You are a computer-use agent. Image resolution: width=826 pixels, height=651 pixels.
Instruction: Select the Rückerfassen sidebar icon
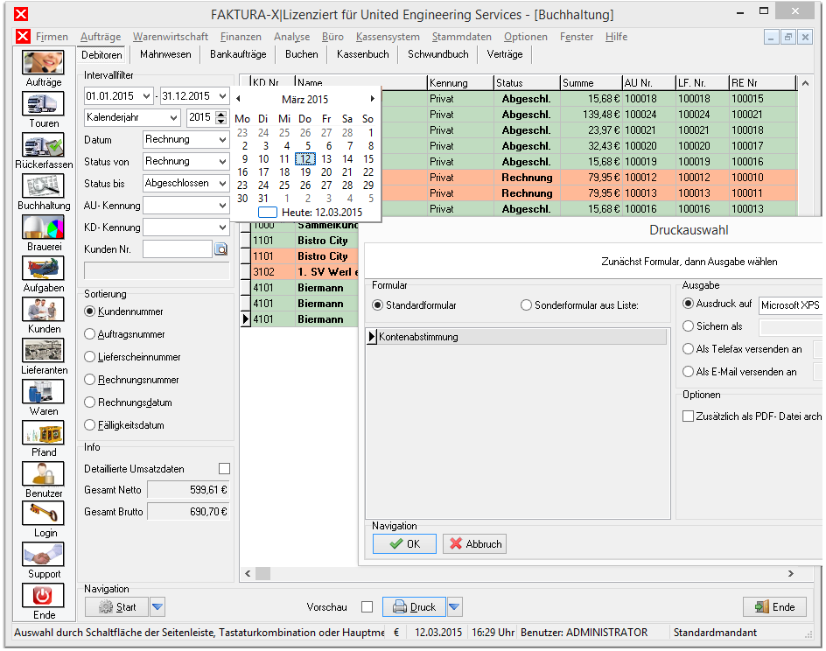click(x=43, y=145)
